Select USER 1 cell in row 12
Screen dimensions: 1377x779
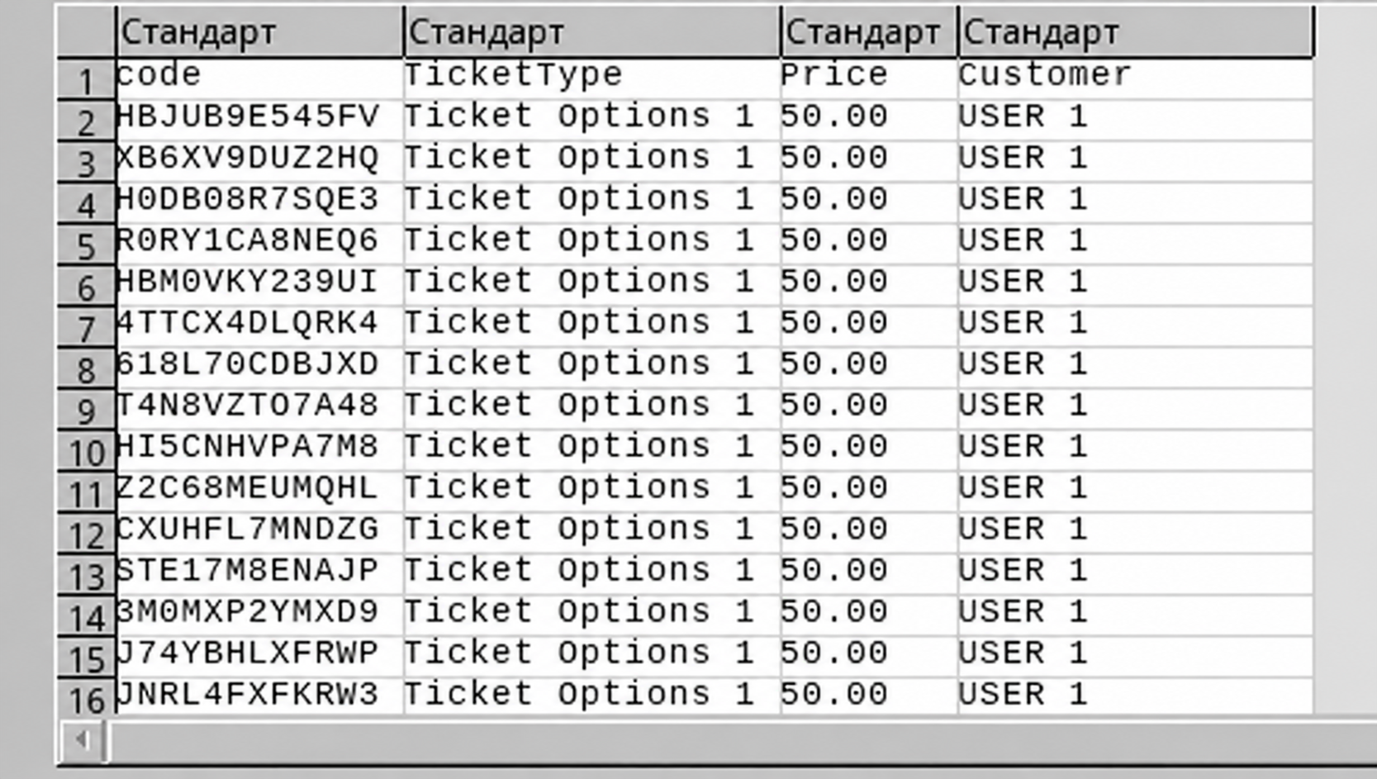tap(1135, 533)
